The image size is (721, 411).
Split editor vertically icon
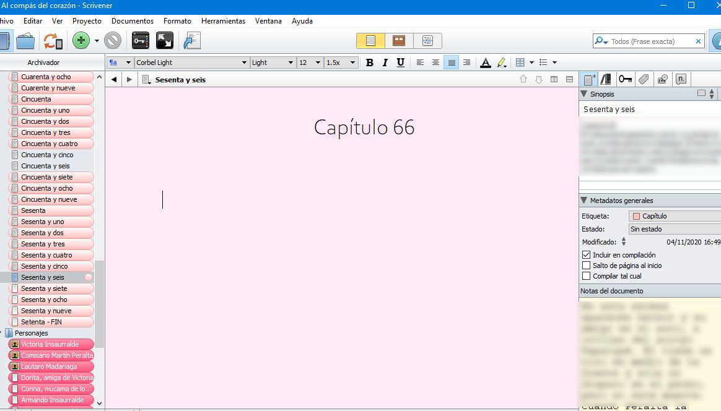[554, 79]
